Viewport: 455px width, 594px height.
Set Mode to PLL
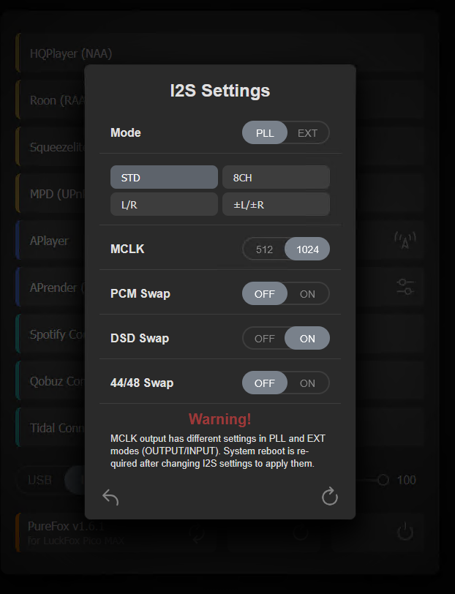[265, 133]
